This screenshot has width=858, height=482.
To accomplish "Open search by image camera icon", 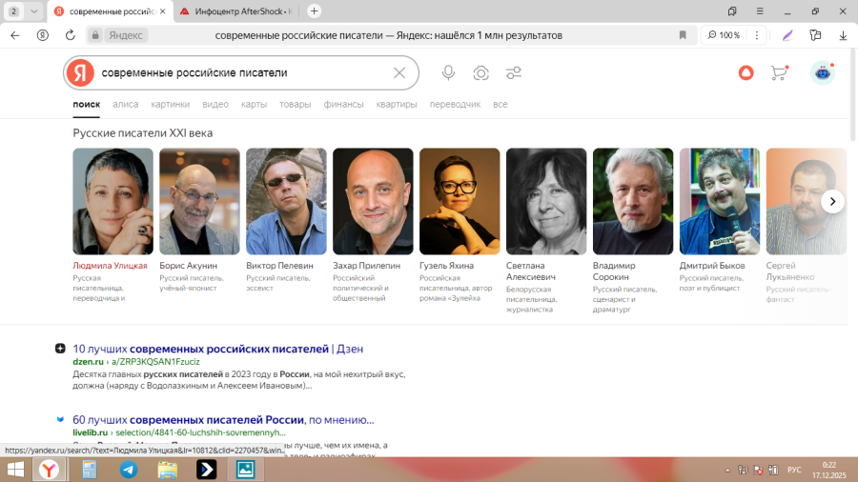I will tap(481, 73).
